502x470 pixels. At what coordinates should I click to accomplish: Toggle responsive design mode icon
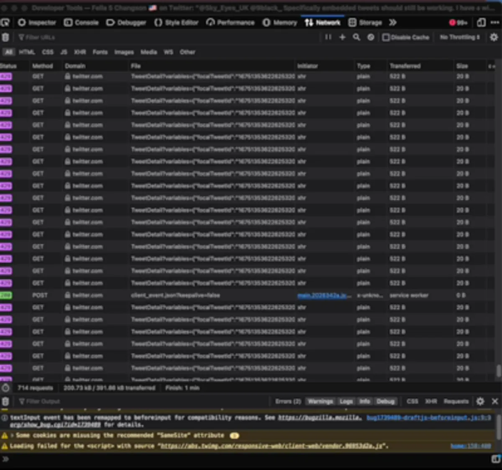point(482,23)
